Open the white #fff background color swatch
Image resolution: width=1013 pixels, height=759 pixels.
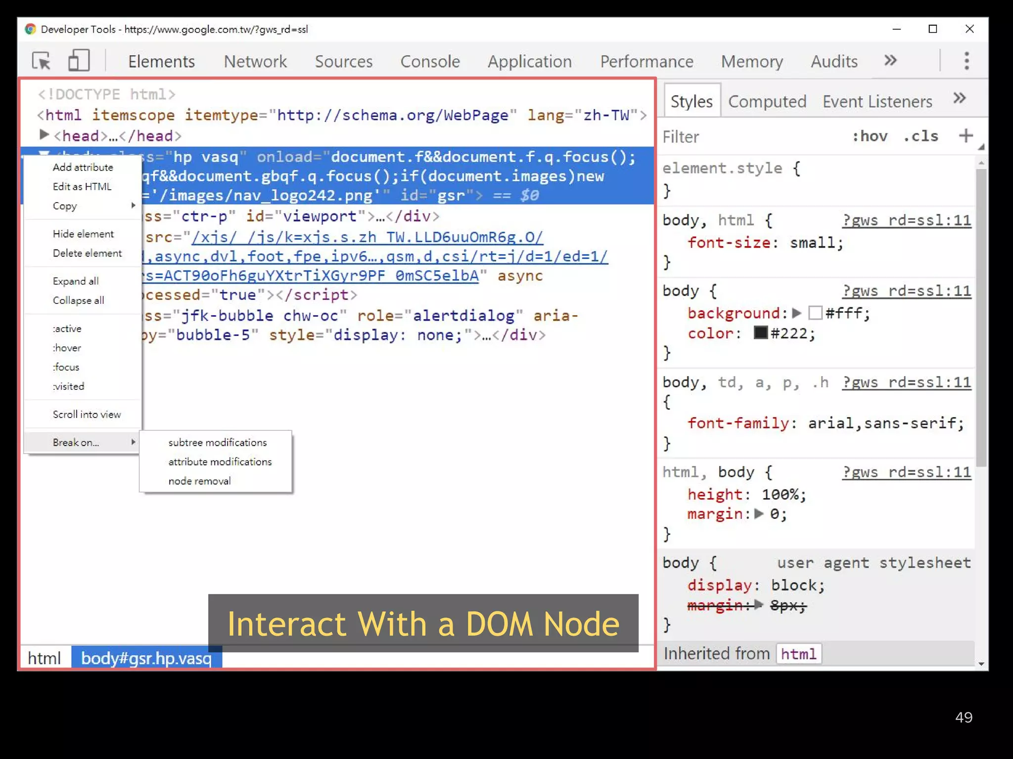coord(815,312)
